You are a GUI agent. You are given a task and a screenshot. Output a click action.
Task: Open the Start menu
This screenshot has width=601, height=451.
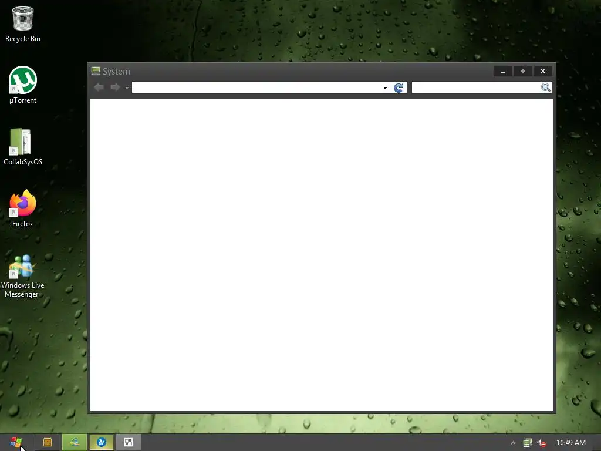(16, 443)
